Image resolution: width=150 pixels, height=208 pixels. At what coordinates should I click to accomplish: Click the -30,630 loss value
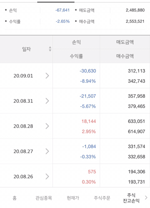[88, 71]
